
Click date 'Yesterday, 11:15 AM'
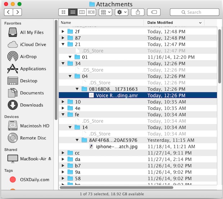171,140
